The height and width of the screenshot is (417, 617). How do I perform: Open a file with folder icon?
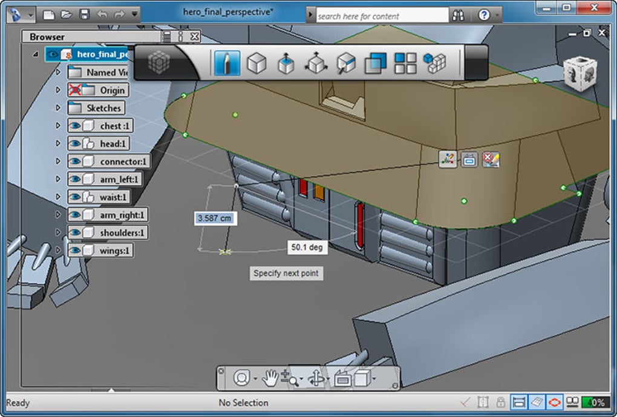(x=67, y=15)
